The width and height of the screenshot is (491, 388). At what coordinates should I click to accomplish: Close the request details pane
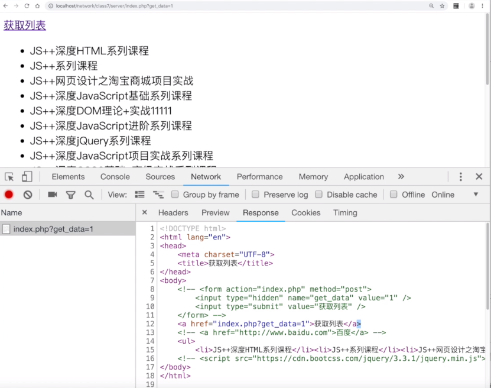144,212
